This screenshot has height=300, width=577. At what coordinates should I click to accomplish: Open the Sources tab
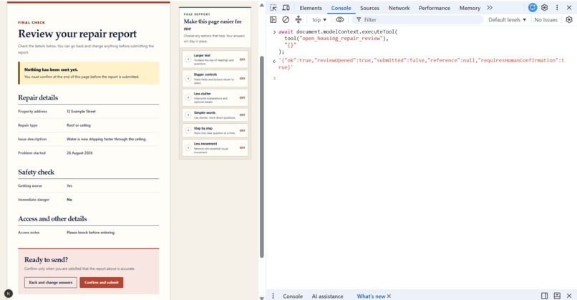(369, 8)
